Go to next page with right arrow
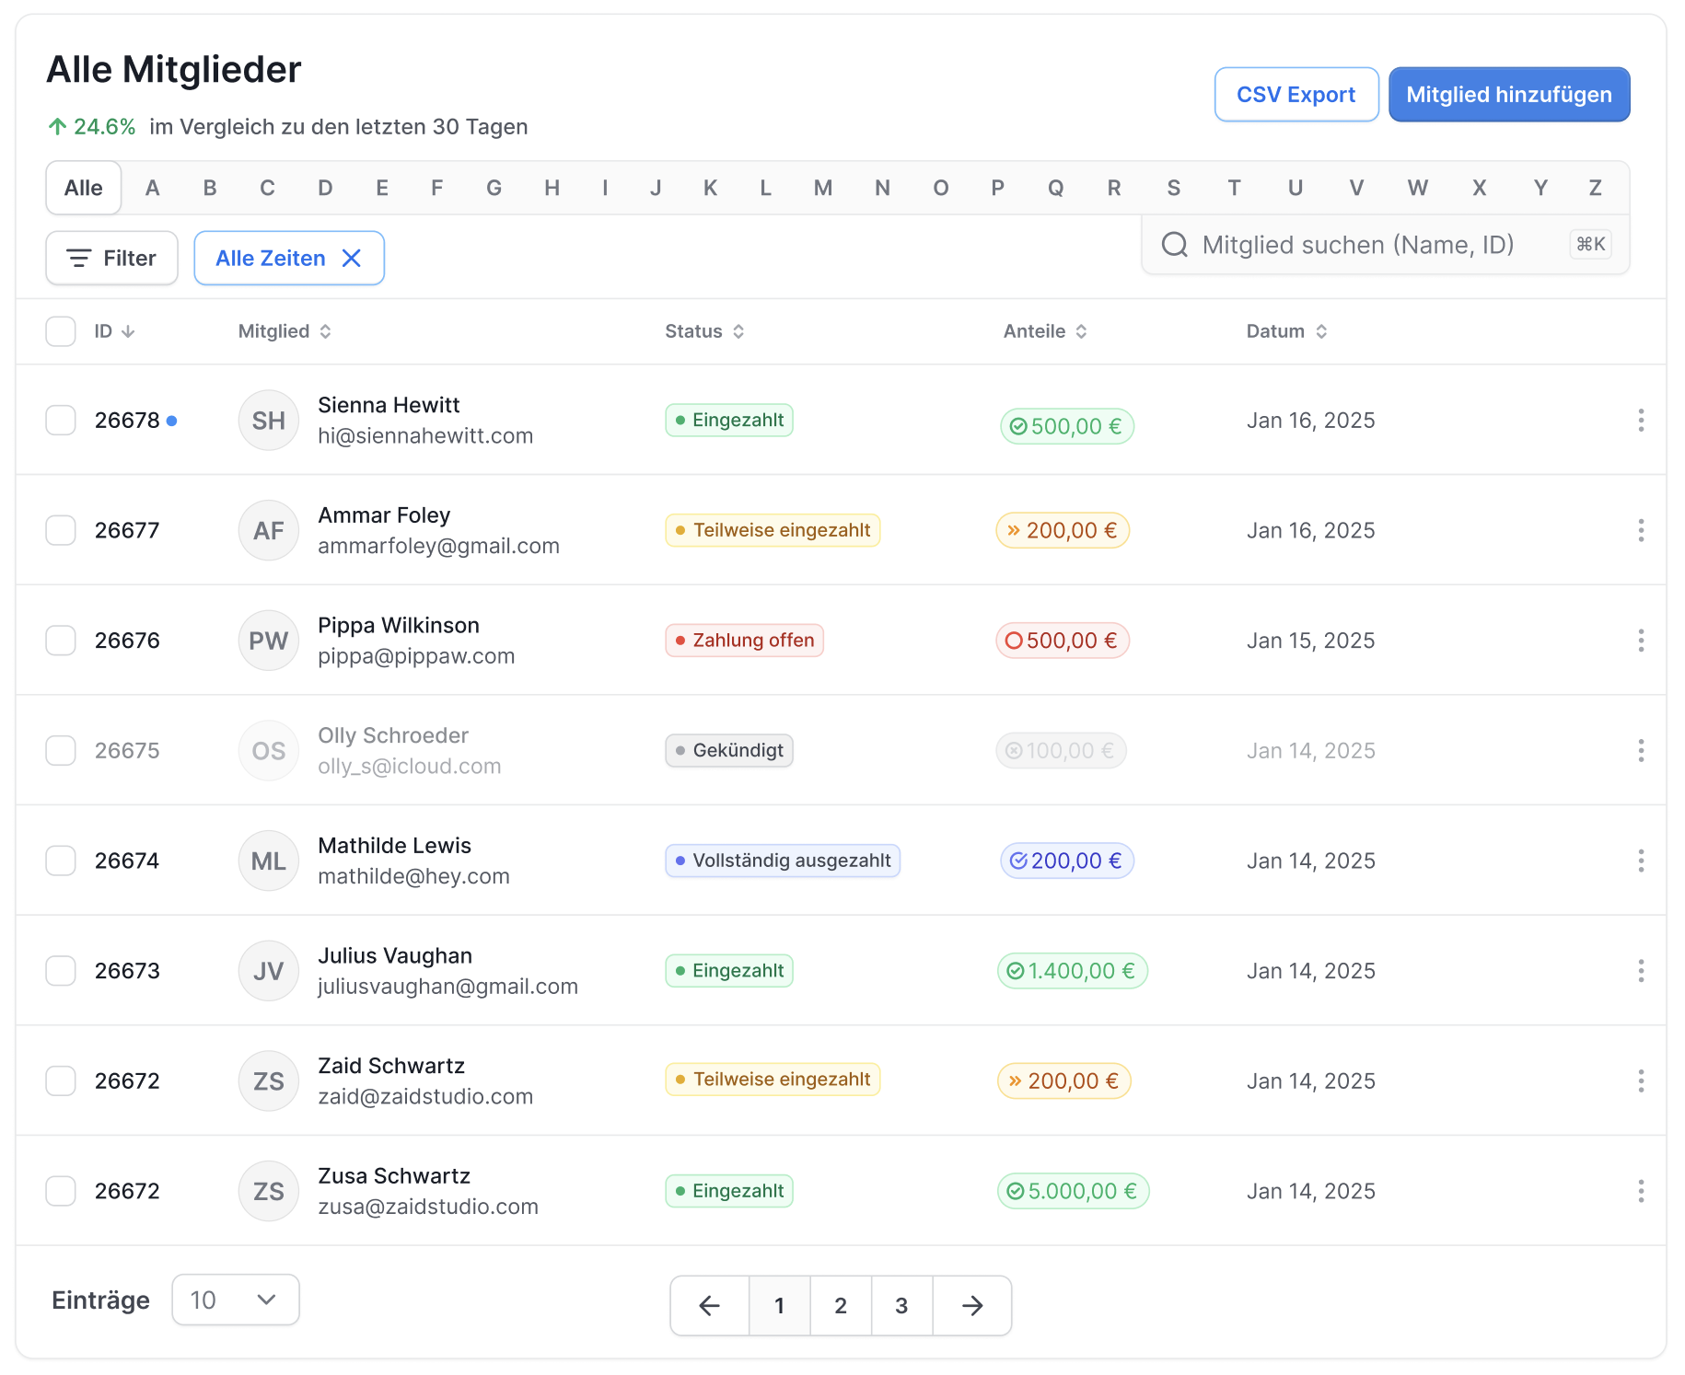Image resolution: width=1685 pixels, height=1375 pixels. [971, 1305]
